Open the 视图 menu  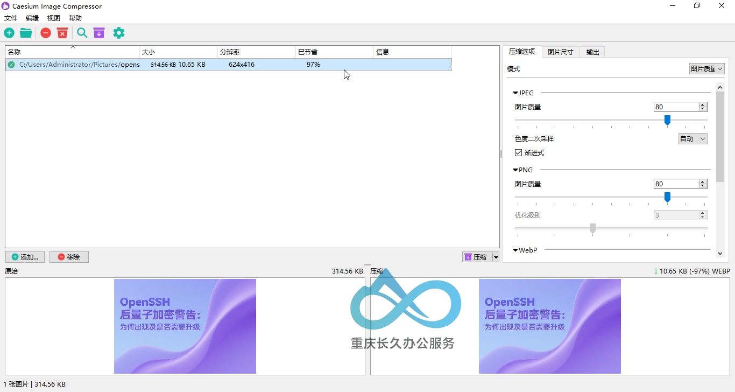coord(54,18)
